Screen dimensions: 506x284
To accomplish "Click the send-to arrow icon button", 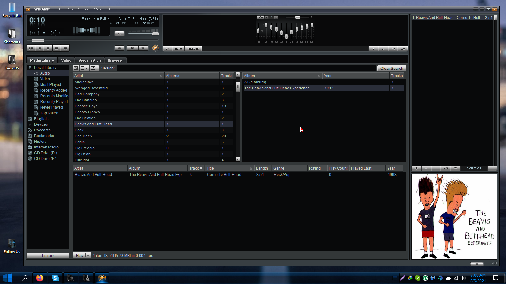I will click(x=393, y=49).
